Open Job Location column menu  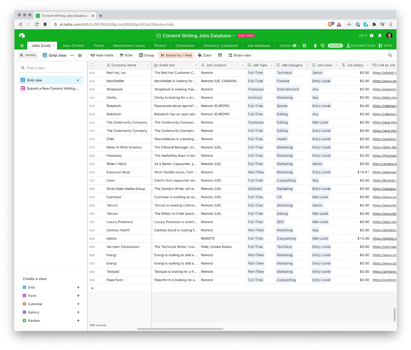(242, 65)
